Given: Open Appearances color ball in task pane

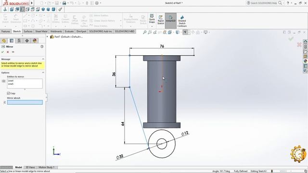Looking at the screenshot, I should pos(305,61).
